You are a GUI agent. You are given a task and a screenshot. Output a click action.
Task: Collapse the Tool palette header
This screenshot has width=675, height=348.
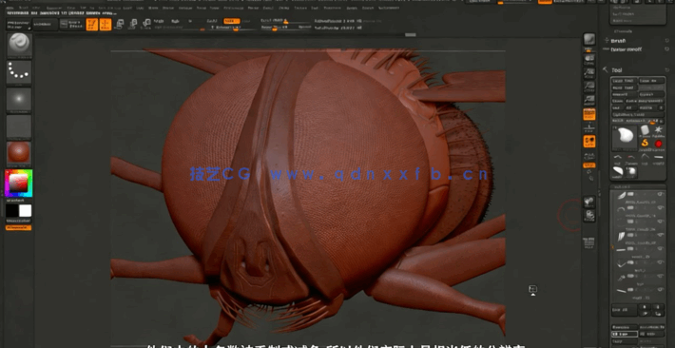[x=616, y=69]
